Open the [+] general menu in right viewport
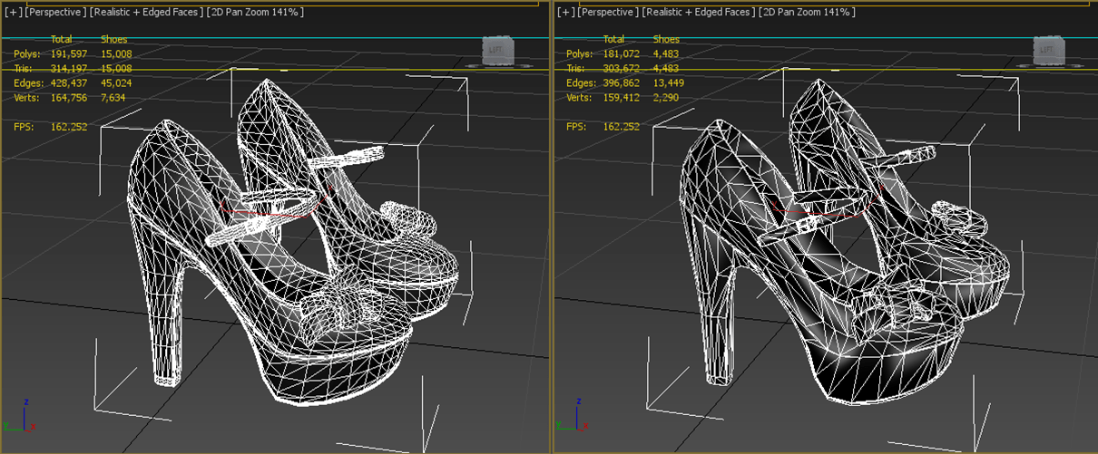 coord(565,12)
